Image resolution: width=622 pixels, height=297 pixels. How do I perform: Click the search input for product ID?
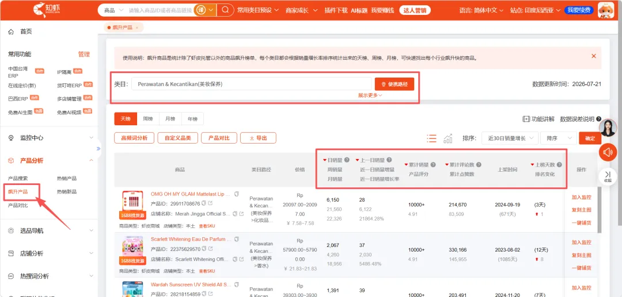click(161, 10)
